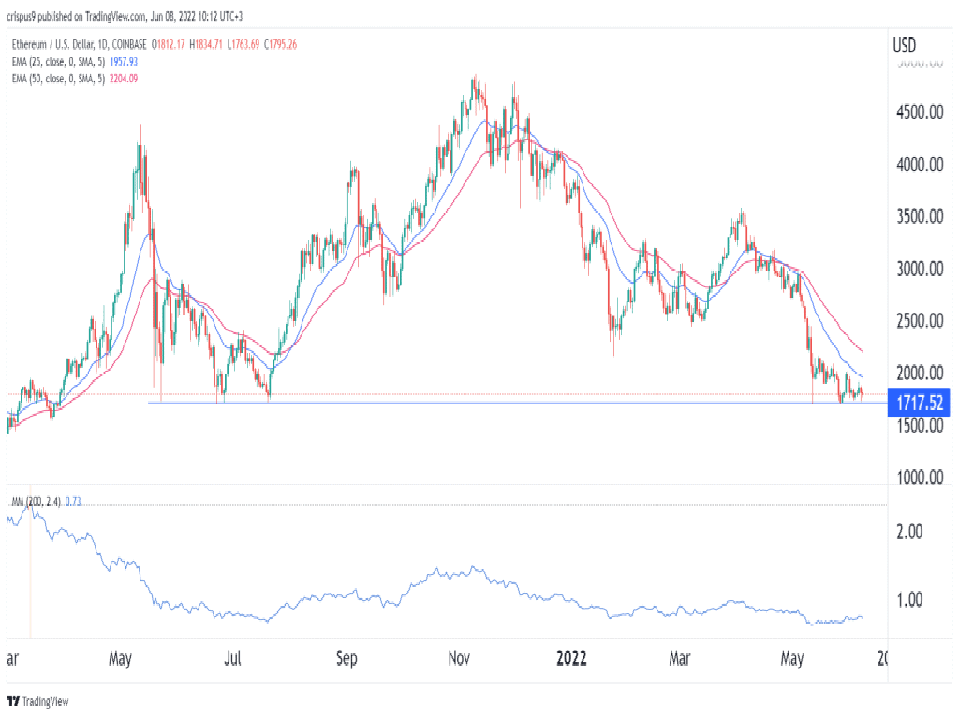Click the Nov label on the time axis
Screen dimensions: 959x719
458,657
